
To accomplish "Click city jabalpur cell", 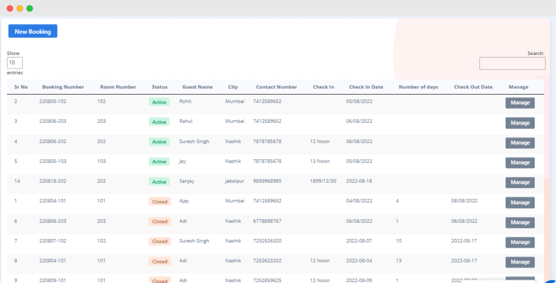I will (235, 181).
